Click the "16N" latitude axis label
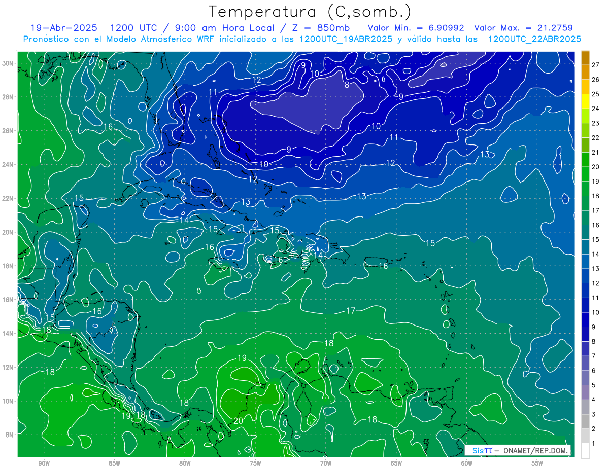The width and height of the screenshot is (609, 470). click(x=8, y=300)
